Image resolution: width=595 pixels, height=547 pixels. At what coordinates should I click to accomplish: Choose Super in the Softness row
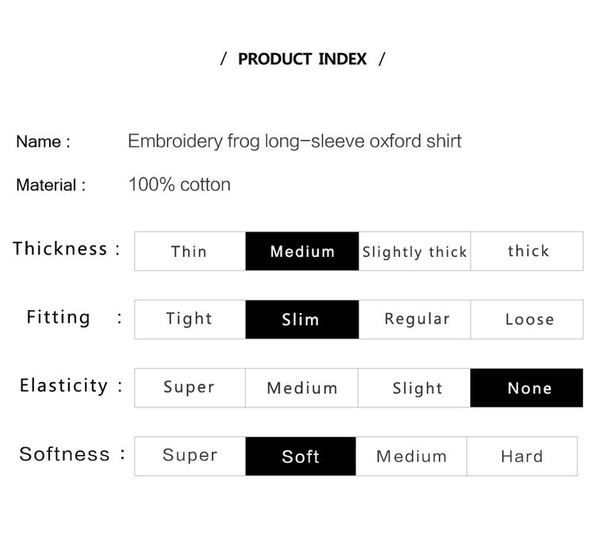coord(190,456)
